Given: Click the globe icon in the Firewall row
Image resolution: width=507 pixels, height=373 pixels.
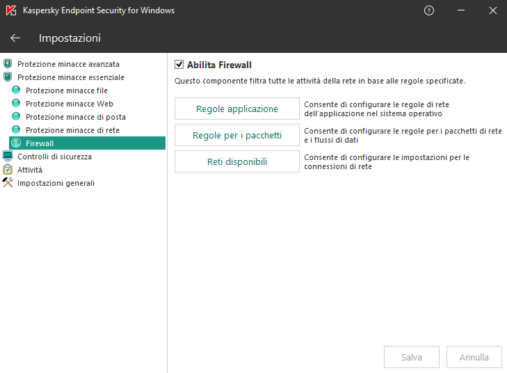Looking at the screenshot, I should (x=16, y=143).
